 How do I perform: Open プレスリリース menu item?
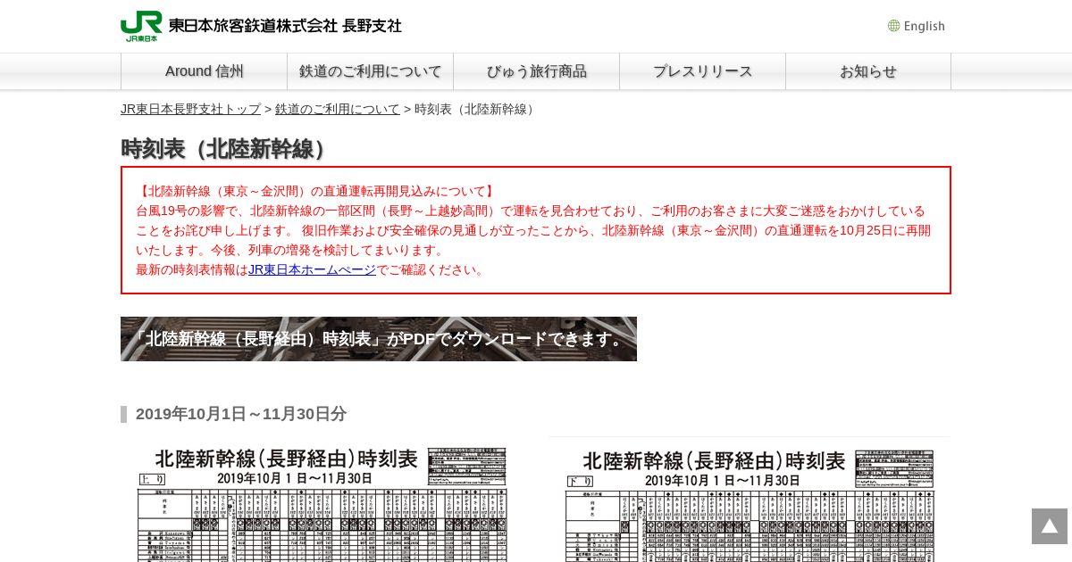click(x=703, y=71)
